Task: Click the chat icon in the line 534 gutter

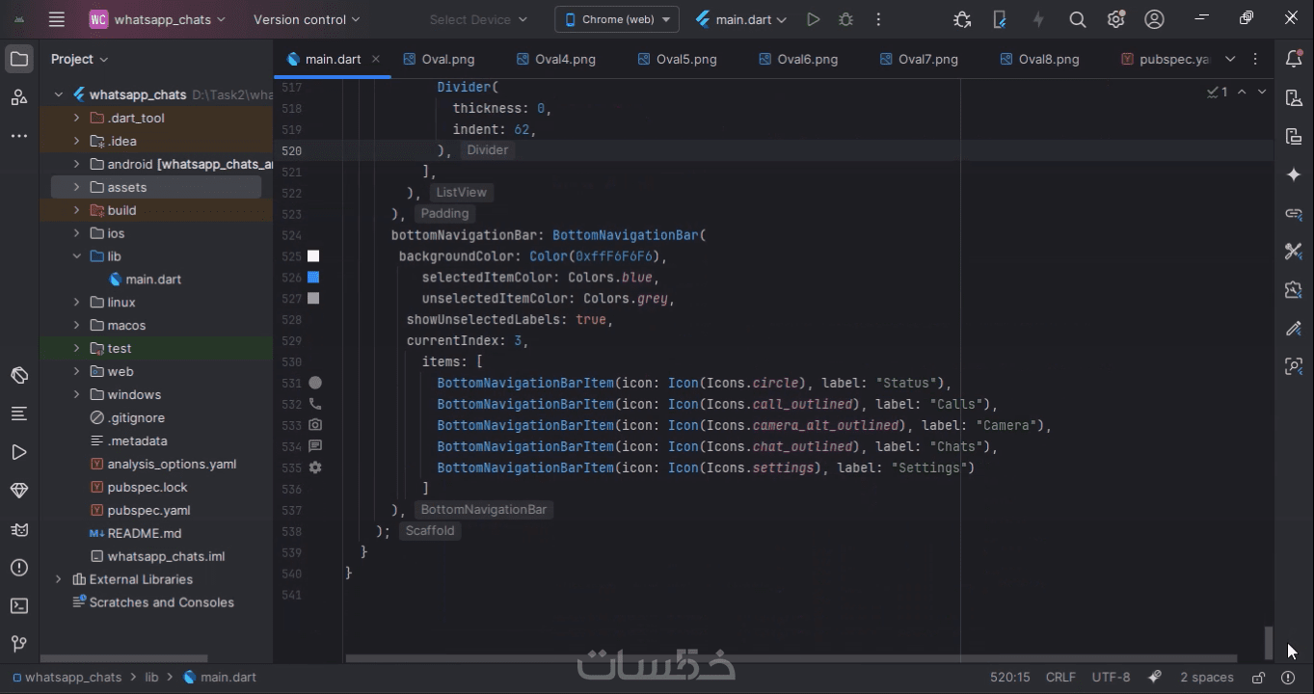Action: [314, 446]
